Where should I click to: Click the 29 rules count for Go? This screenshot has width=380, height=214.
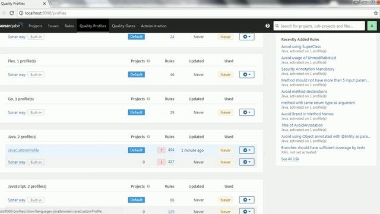click(172, 112)
